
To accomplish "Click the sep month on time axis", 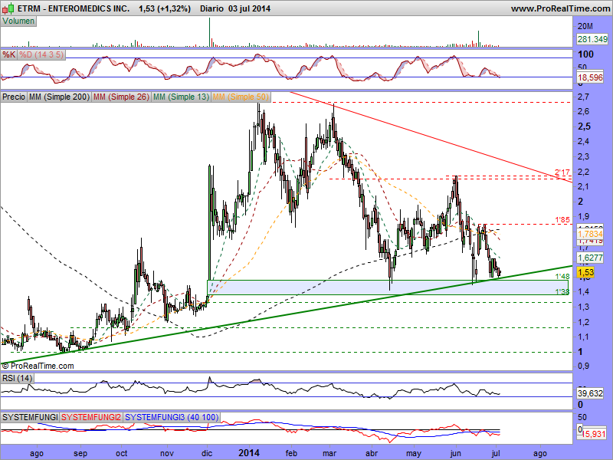I will point(80,454).
